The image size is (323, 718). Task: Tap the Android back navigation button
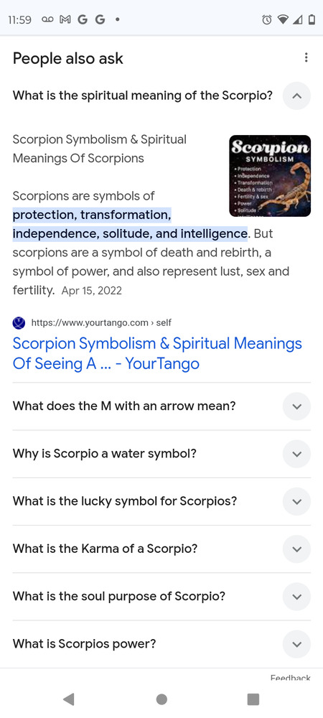tap(69, 699)
